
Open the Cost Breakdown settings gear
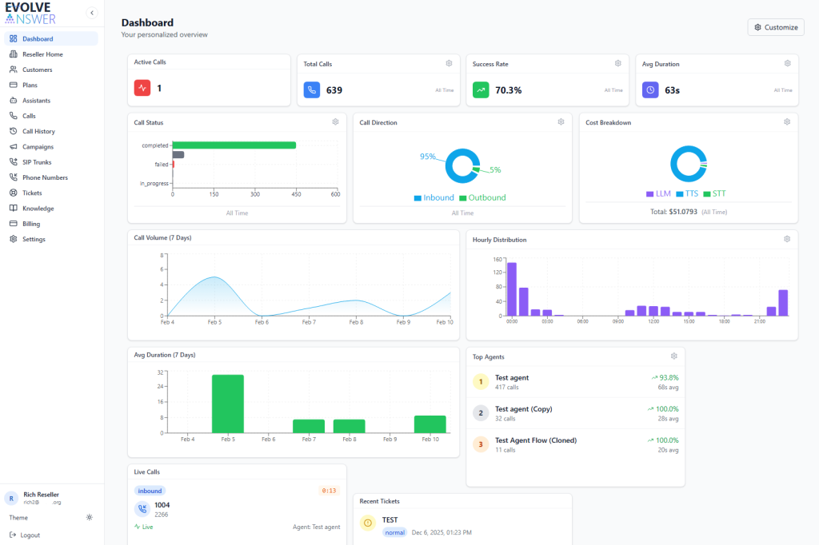pos(787,121)
